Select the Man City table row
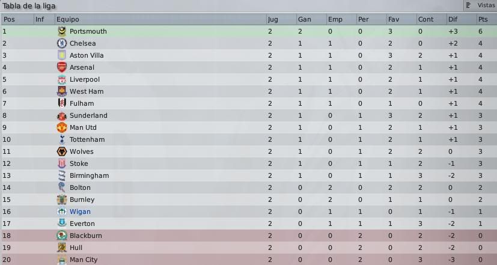Screen dimensions: 497x265 [x=249, y=260]
